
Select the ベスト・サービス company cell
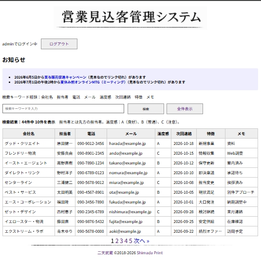coord(29,192)
